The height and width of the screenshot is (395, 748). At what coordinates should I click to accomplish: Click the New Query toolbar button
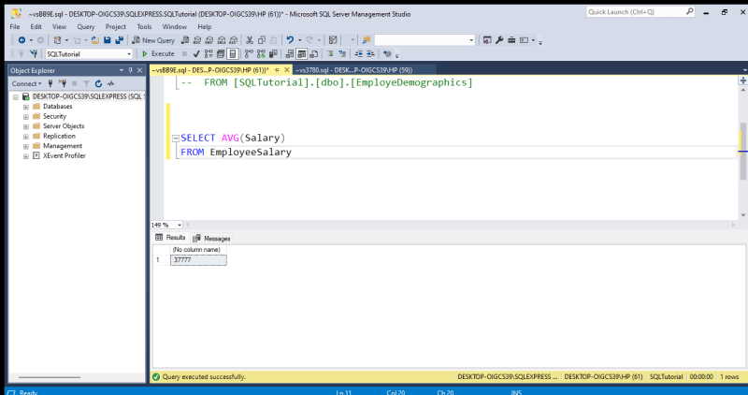point(153,40)
